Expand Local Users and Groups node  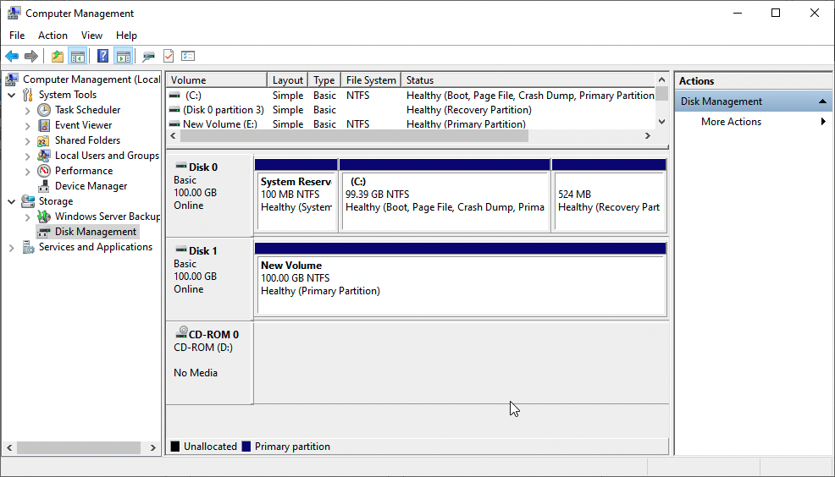click(x=27, y=156)
